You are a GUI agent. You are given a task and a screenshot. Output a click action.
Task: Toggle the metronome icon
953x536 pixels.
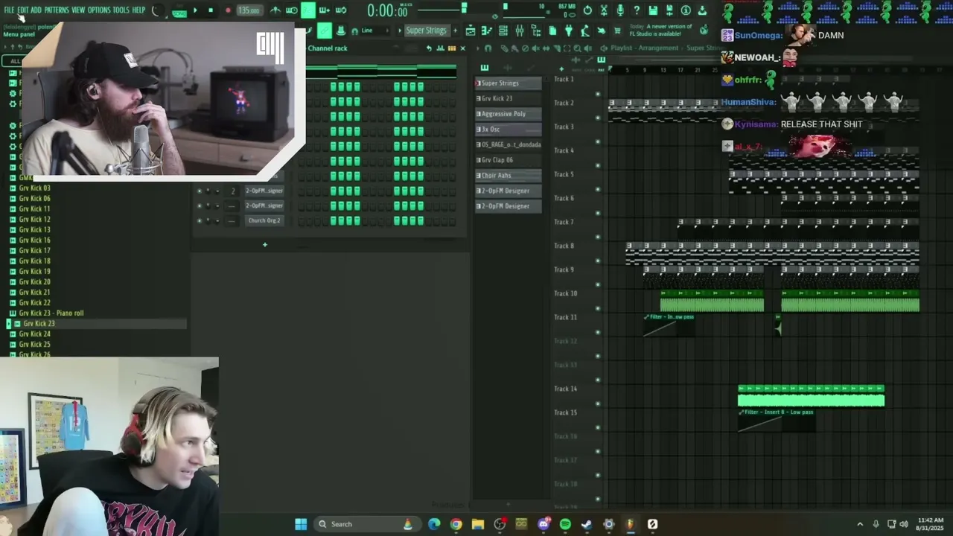point(275,10)
